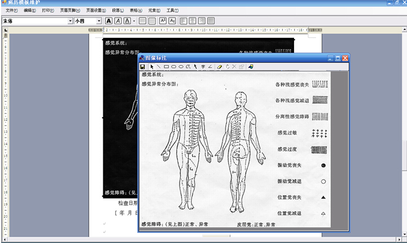Select the rounded rectangle tool
The image size is (407, 243).
pos(174,67)
